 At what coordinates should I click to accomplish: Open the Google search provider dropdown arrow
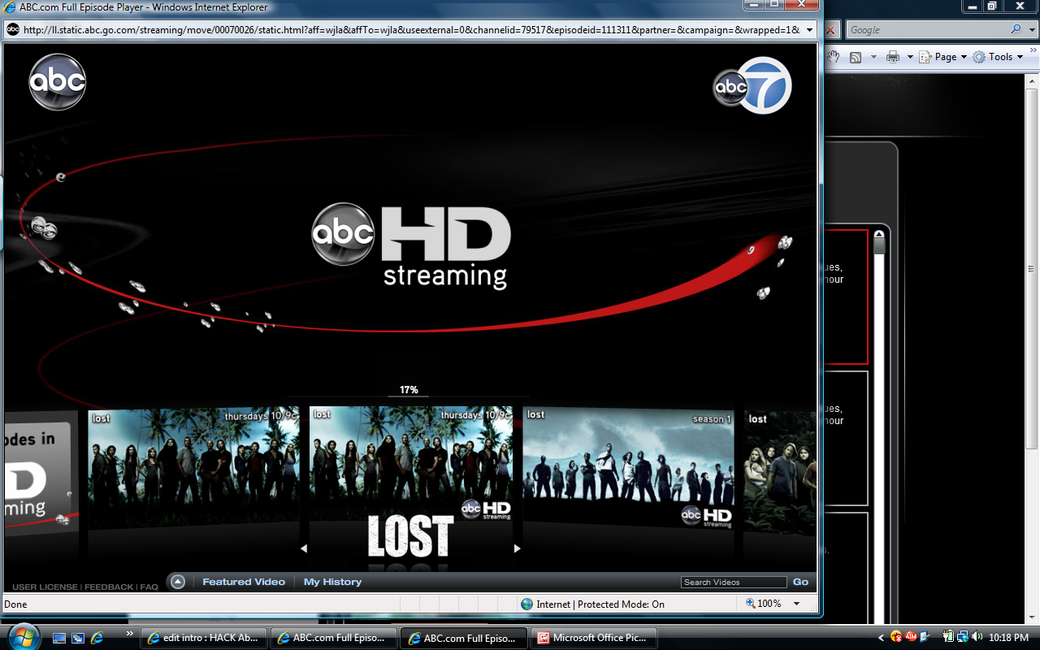pyautogui.click(x=1030, y=29)
